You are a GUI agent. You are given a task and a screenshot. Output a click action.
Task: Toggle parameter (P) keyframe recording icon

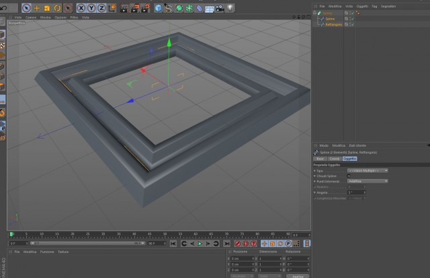point(288,244)
